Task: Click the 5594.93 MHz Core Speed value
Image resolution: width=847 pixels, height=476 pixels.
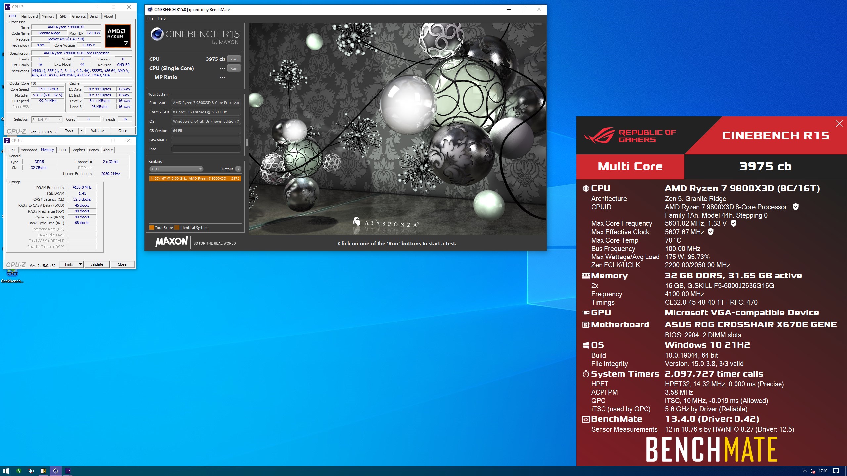Action: tap(48, 89)
